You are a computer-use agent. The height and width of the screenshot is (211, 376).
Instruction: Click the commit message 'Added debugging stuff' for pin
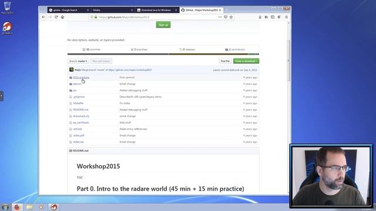point(133,90)
